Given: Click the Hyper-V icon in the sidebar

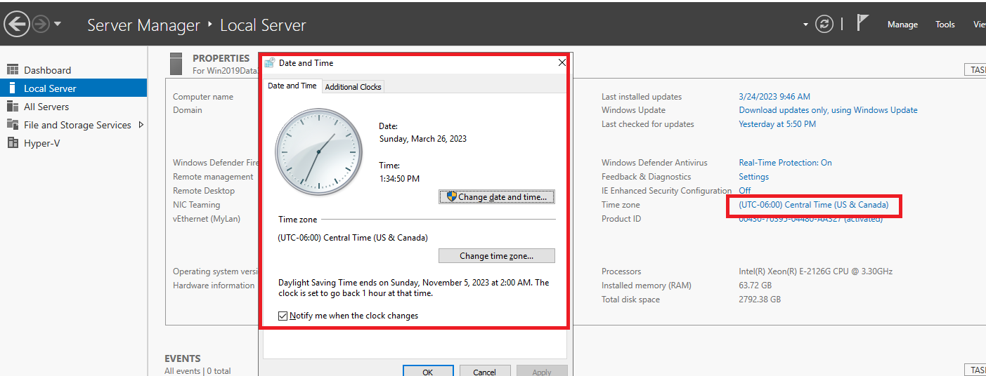Looking at the screenshot, I should pyautogui.click(x=12, y=142).
